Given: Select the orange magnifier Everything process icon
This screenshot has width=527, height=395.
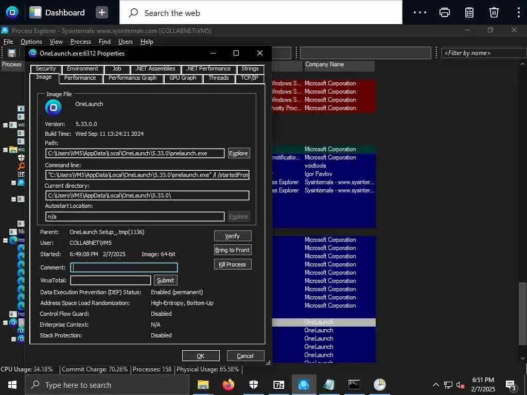Looking at the screenshot, I should (x=21, y=166).
